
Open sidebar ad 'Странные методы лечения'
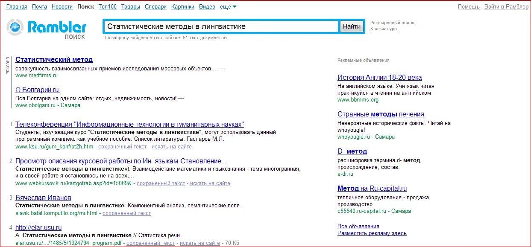381,114
